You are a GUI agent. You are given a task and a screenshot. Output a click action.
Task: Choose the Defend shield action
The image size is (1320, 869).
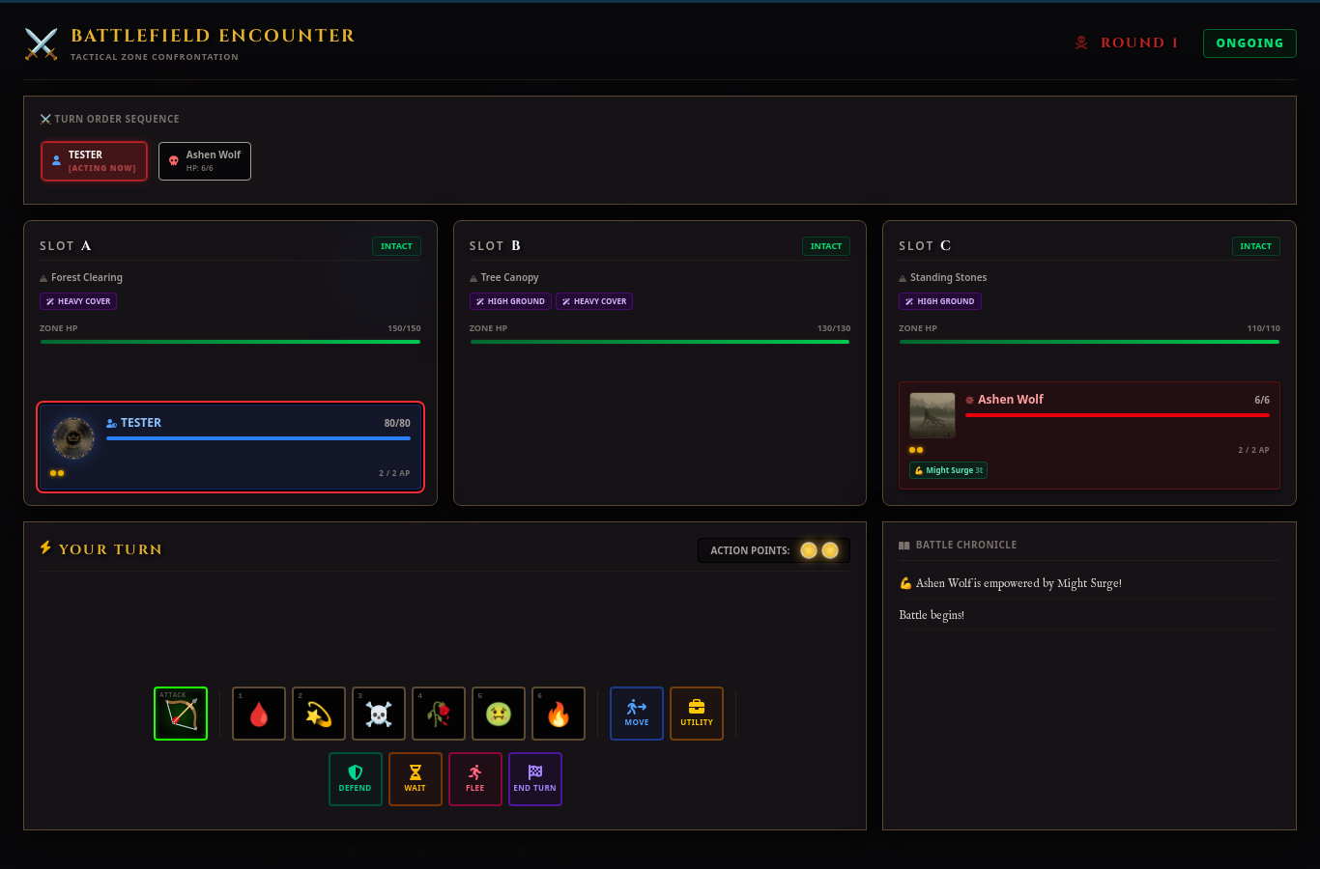356,779
